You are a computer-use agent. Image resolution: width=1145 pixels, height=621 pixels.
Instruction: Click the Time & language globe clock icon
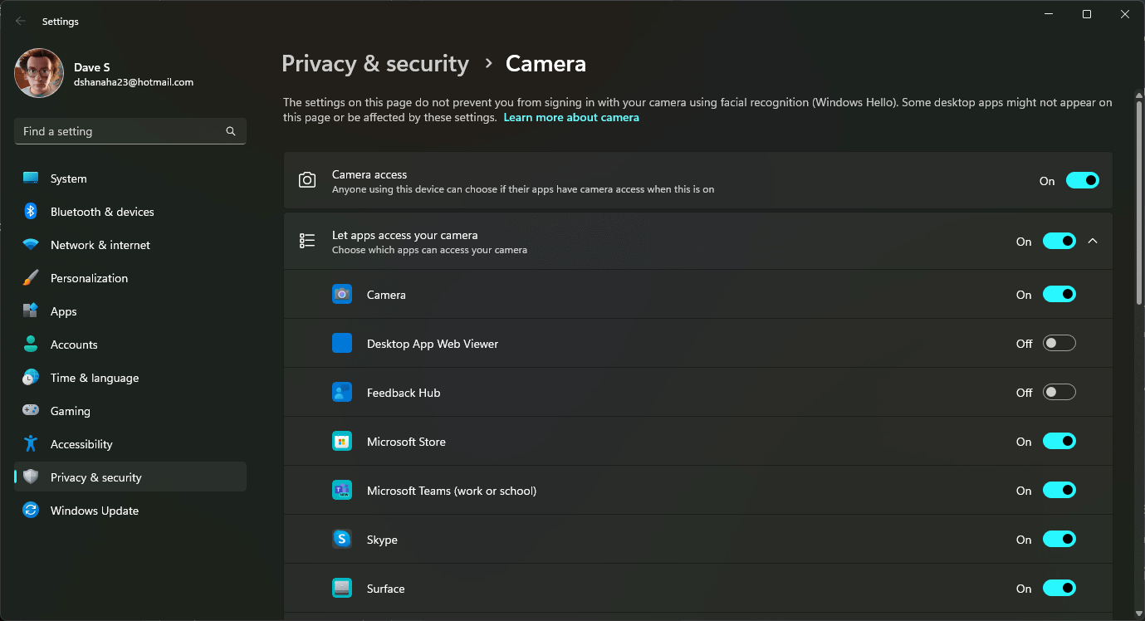(31, 378)
